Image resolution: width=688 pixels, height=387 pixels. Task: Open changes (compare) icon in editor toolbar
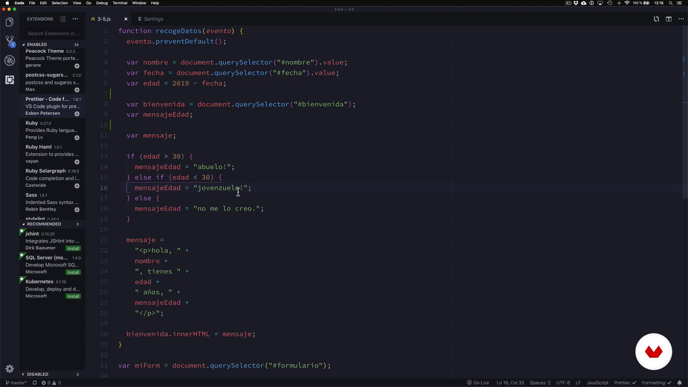656,19
